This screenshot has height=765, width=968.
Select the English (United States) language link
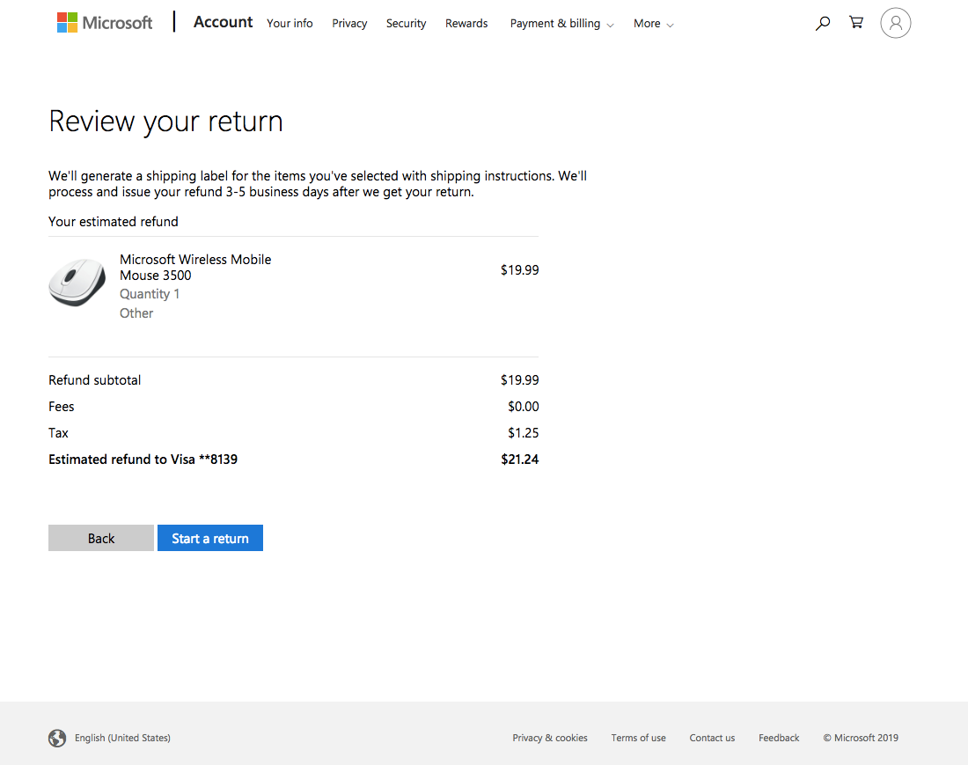click(x=122, y=738)
